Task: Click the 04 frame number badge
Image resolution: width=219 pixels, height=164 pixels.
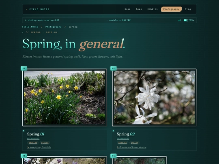Action: [x=114, y=156]
